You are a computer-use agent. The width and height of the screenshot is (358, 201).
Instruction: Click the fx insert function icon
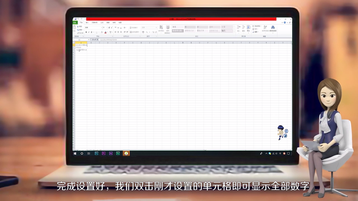[x=97, y=40]
